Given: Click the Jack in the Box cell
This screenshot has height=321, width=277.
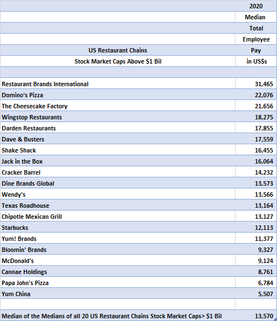Looking at the screenshot, I should click(x=118, y=161).
